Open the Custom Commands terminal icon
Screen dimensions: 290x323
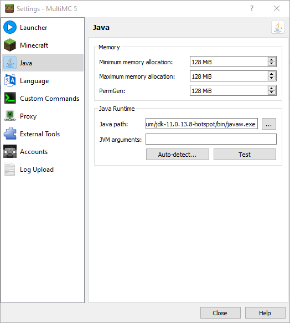point(10,98)
